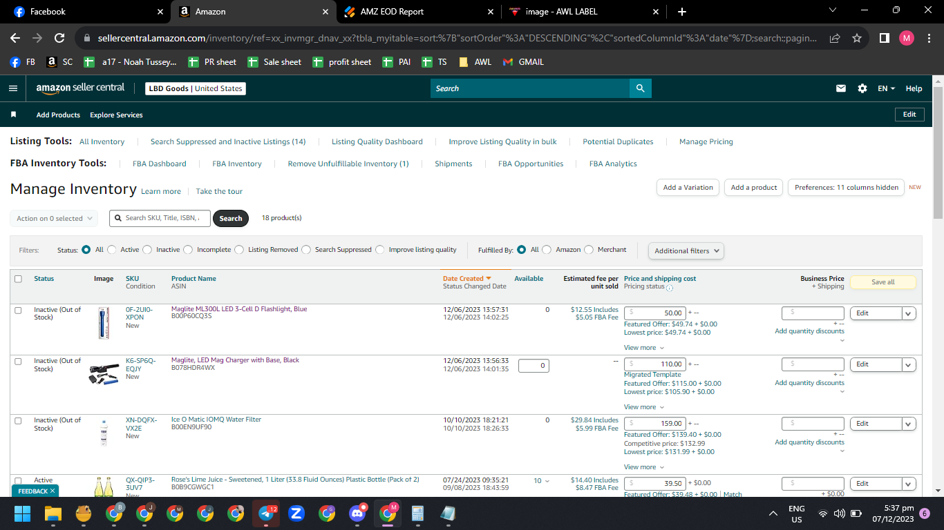Open the Chrome profile avatar M
Image resolution: width=944 pixels, height=530 pixels.
pos(907,38)
